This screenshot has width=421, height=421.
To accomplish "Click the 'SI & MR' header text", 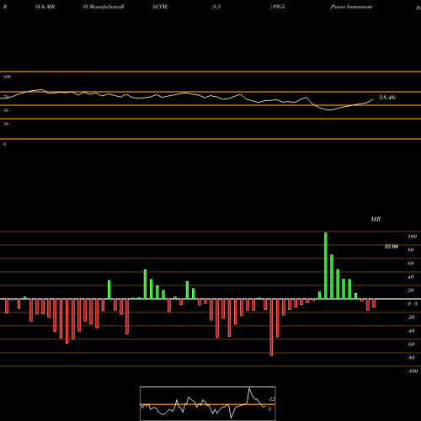I will [x=45, y=7].
